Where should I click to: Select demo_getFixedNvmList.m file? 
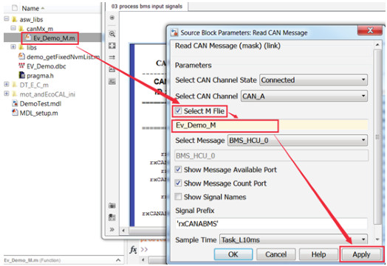63,57
